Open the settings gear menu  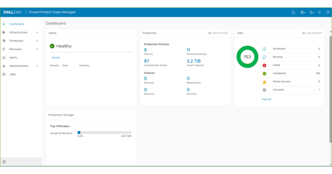(303, 12)
